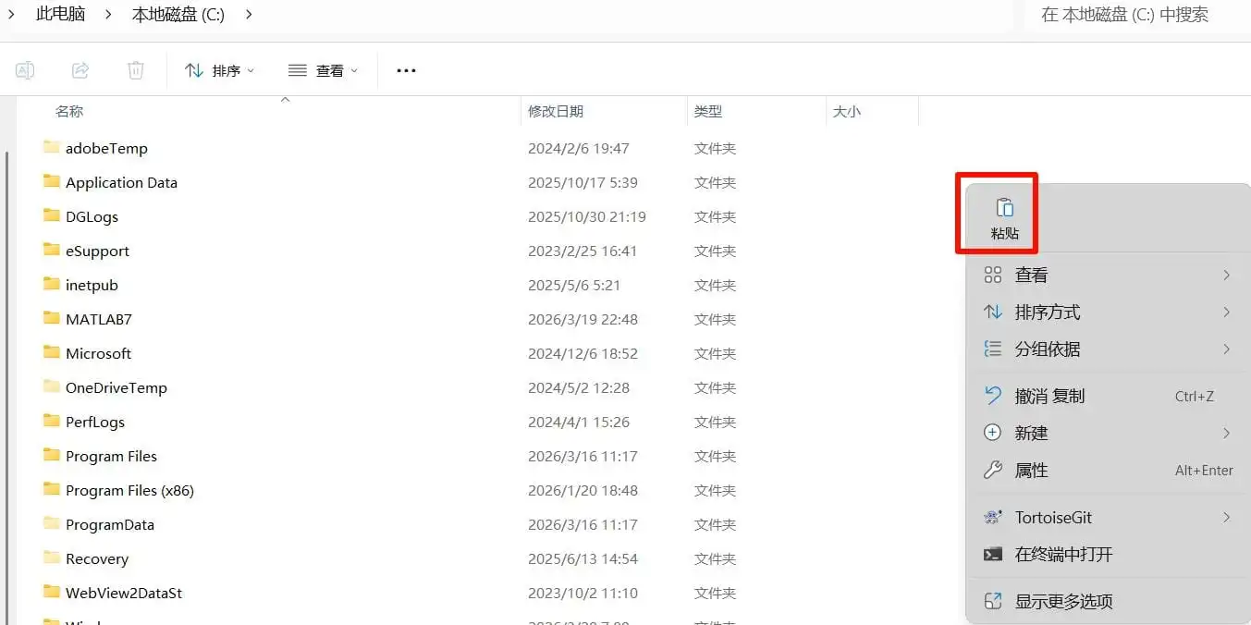Viewport: 1251px width, 625px height.
Task: Click the Recovery folder icon
Action: [52, 558]
